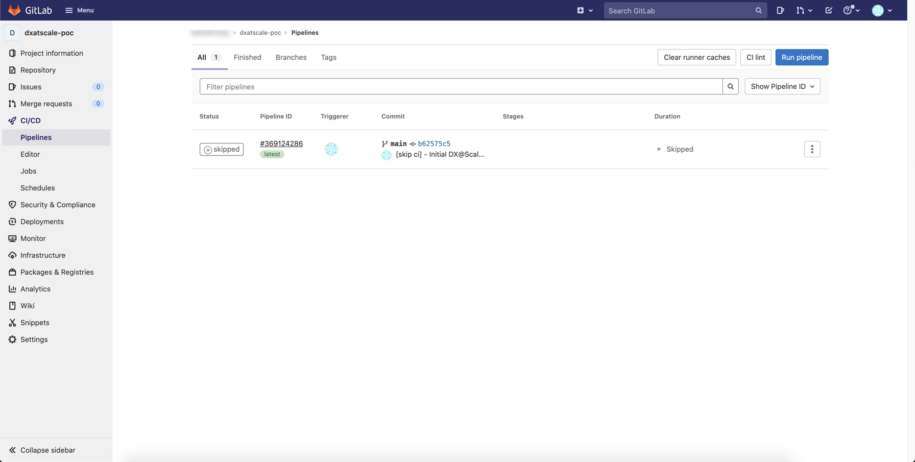Viewport: 915px width, 462px height.
Task: Switch to the Branches tab
Action: 291,57
